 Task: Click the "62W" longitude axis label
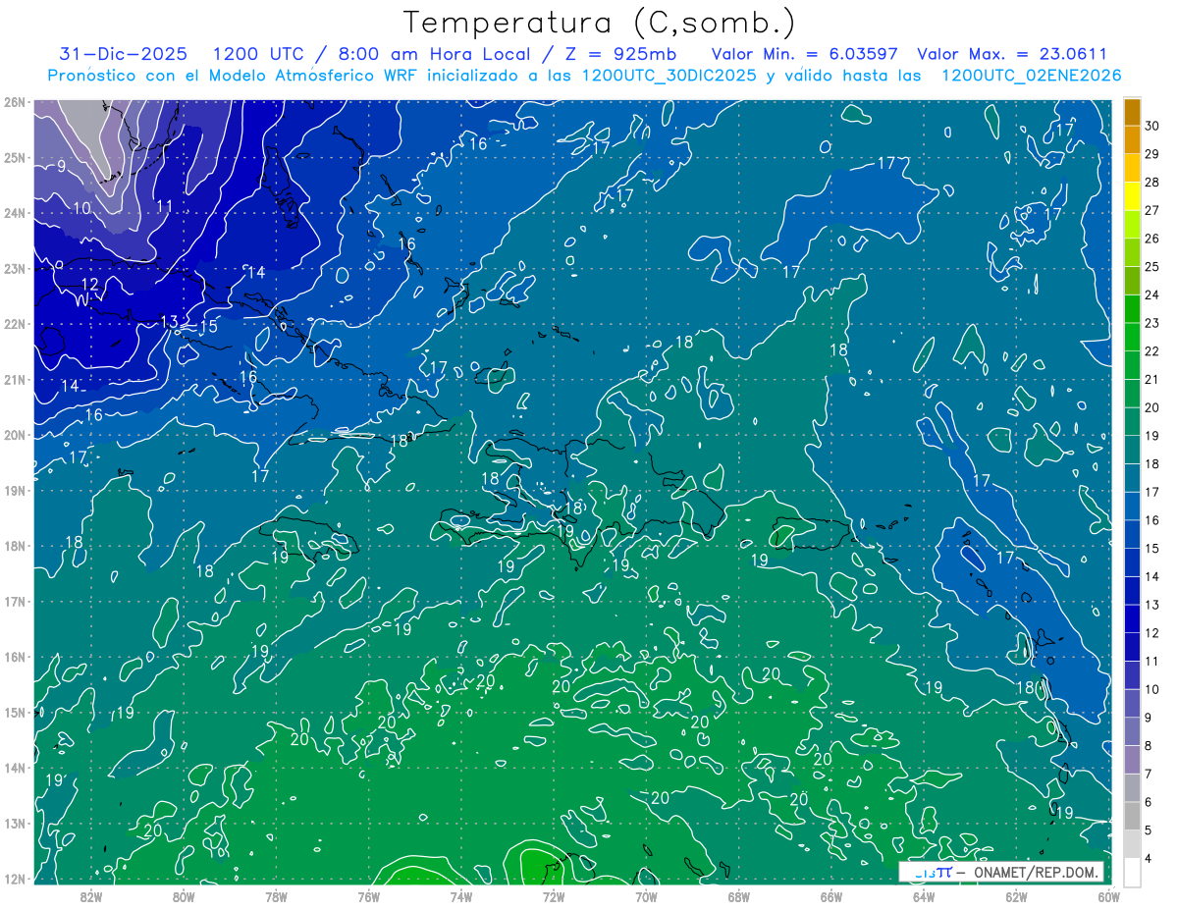(1016, 896)
